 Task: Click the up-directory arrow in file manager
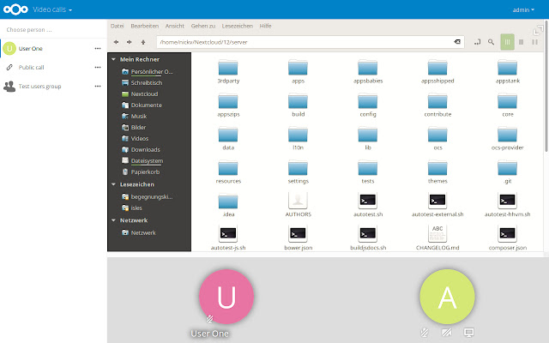point(142,41)
